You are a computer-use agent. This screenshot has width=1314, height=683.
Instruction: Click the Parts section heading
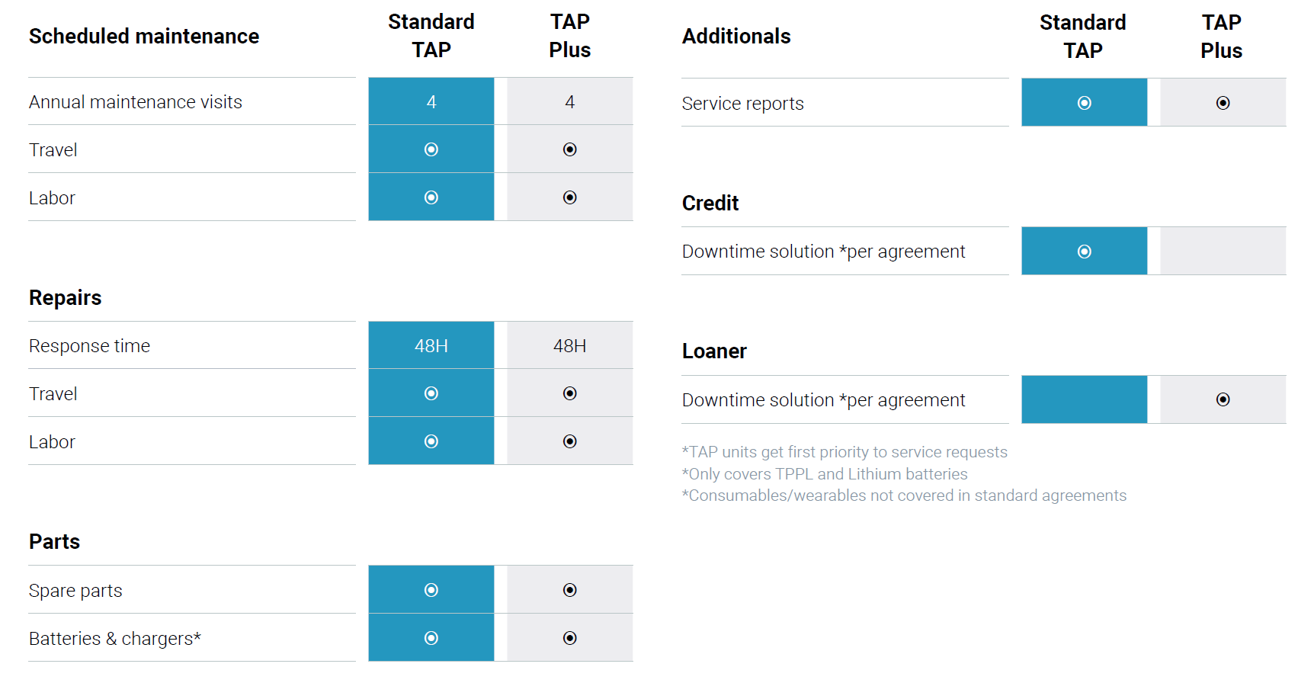point(54,541)
